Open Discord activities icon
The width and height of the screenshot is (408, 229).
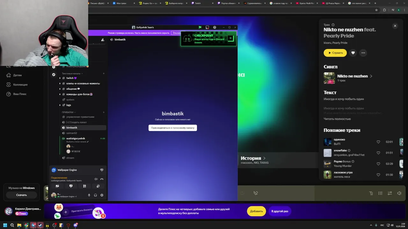click(x=84, y=186)
